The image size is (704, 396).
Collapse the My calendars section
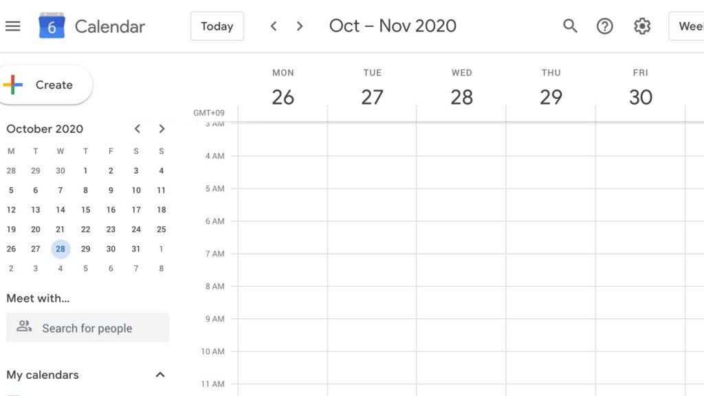click(160, 375)
